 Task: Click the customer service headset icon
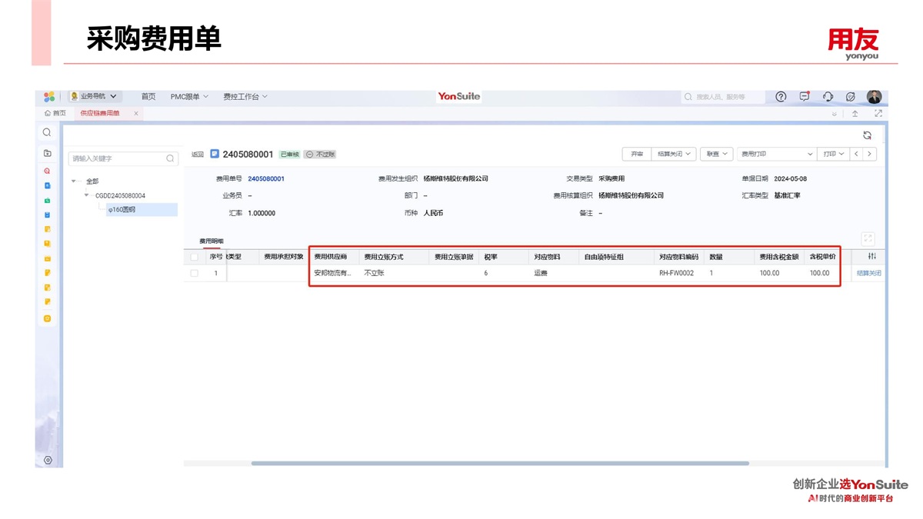(828, 97)
